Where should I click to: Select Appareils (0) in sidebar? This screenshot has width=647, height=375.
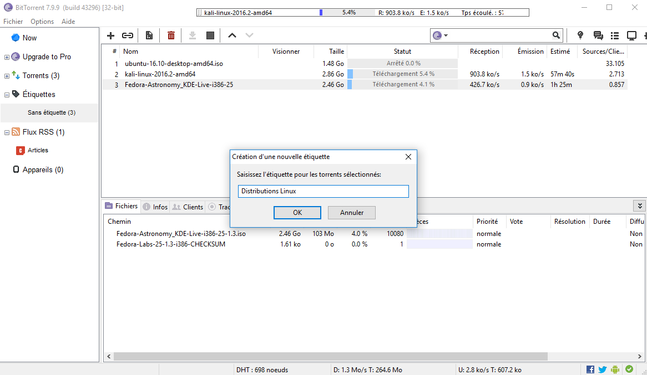tap(43, 170)
